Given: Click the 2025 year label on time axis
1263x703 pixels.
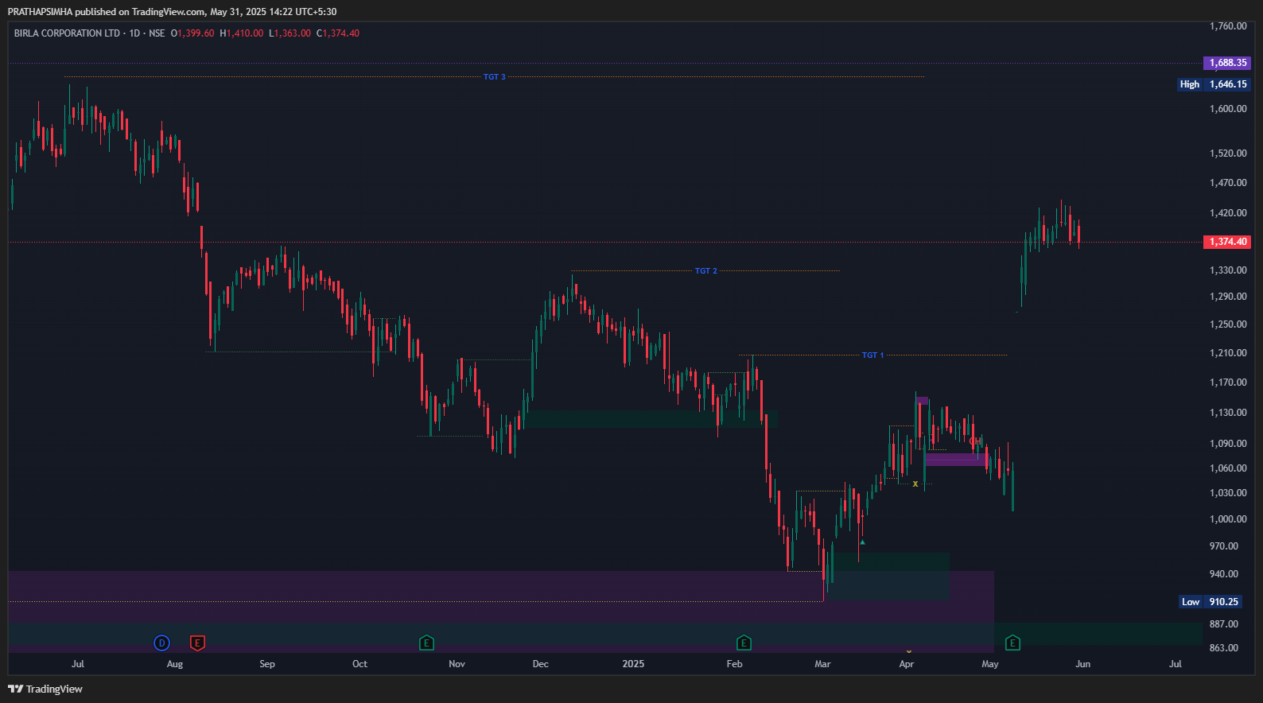Looking at the screenshot, I should (634, 664).
